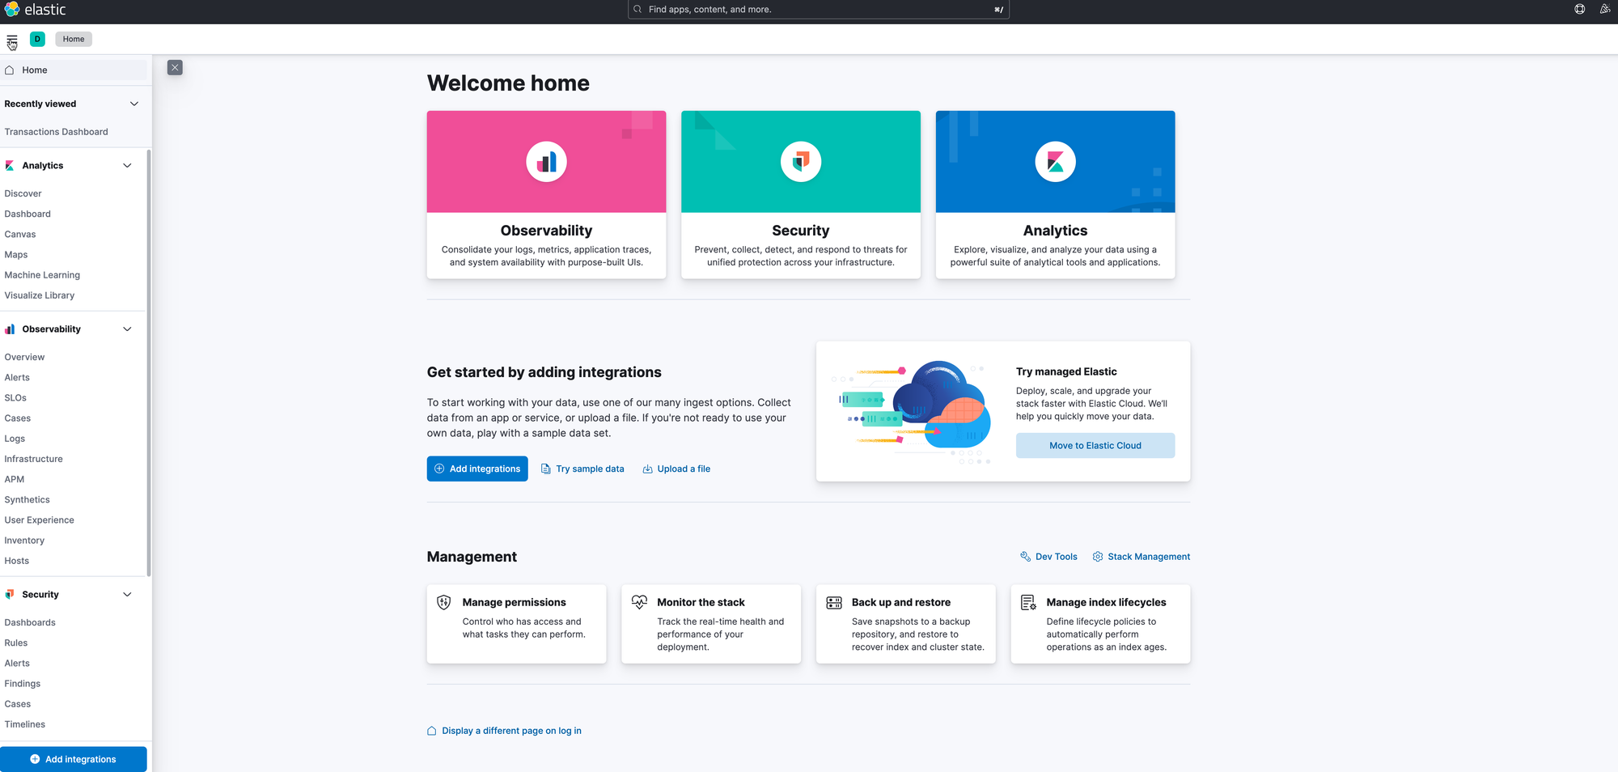1618x772 pixels.
Task: Click the Security card shield icon
Action: click(801, 162)
